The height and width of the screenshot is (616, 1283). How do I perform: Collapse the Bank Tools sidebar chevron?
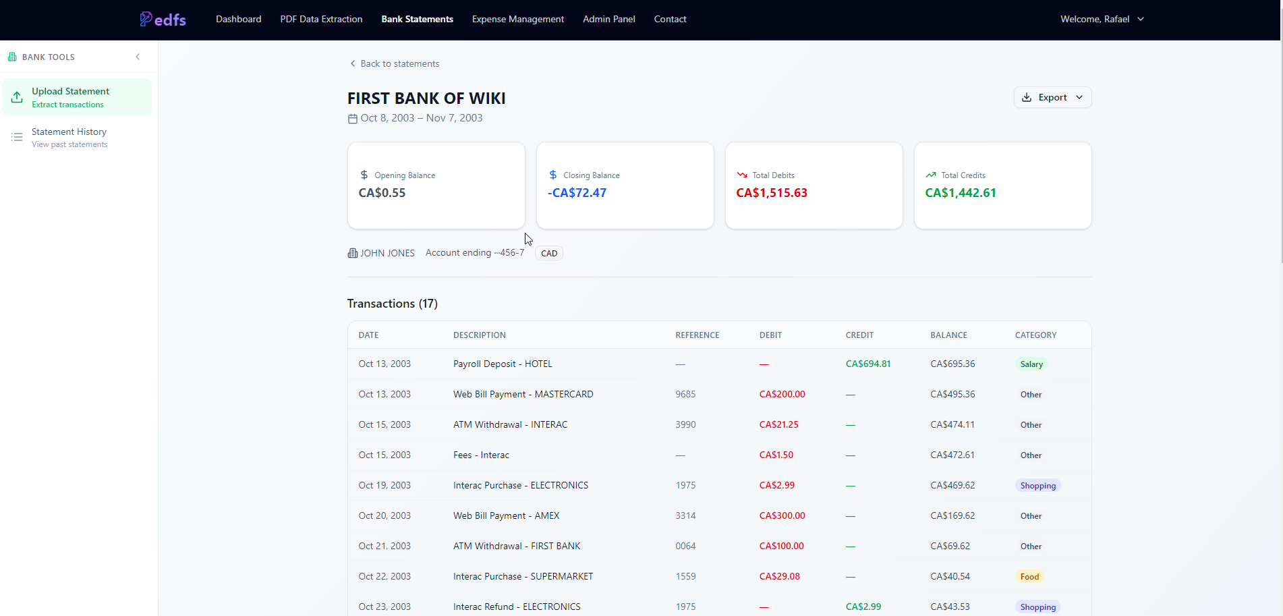138,57
